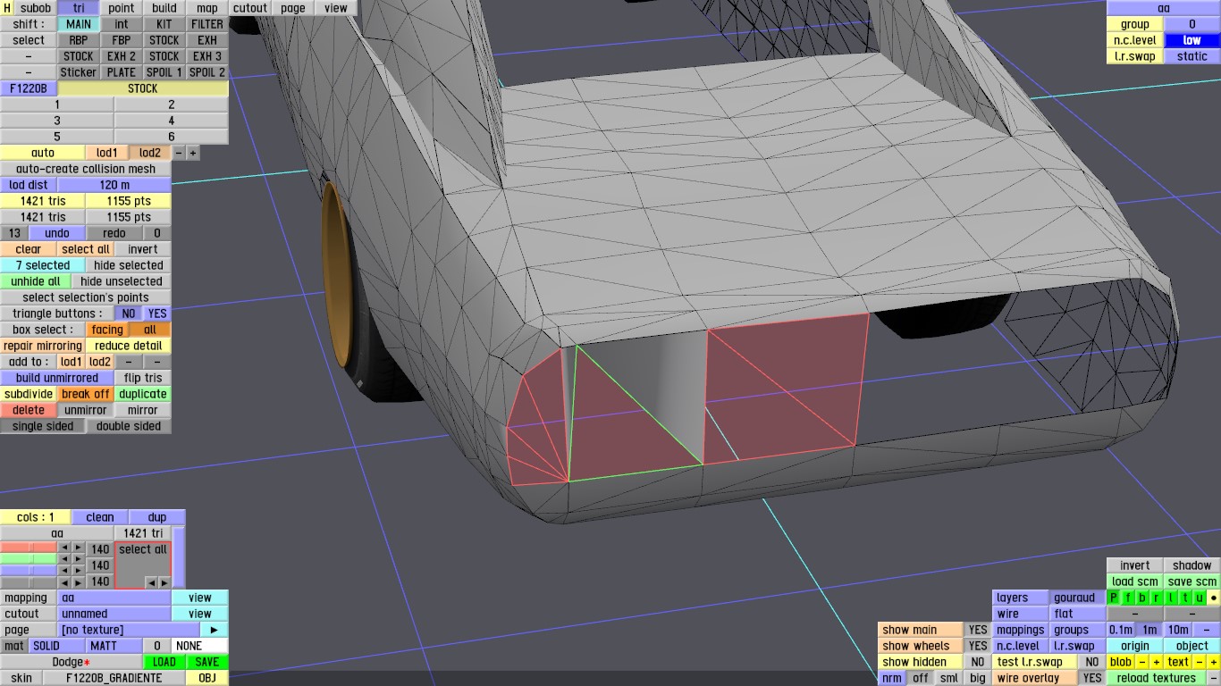Set triangle buttons to NO
Viewport: 1221px width, 686px height.
(x=129, y=314)
